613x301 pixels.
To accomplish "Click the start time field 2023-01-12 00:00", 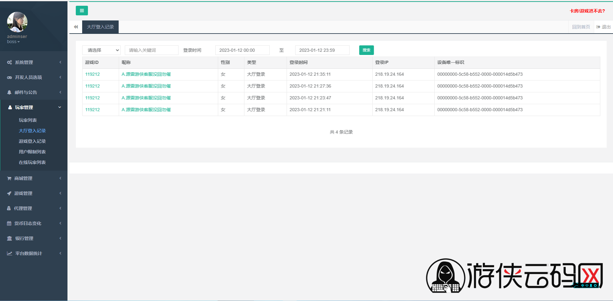I will click(x=242, y=50).
